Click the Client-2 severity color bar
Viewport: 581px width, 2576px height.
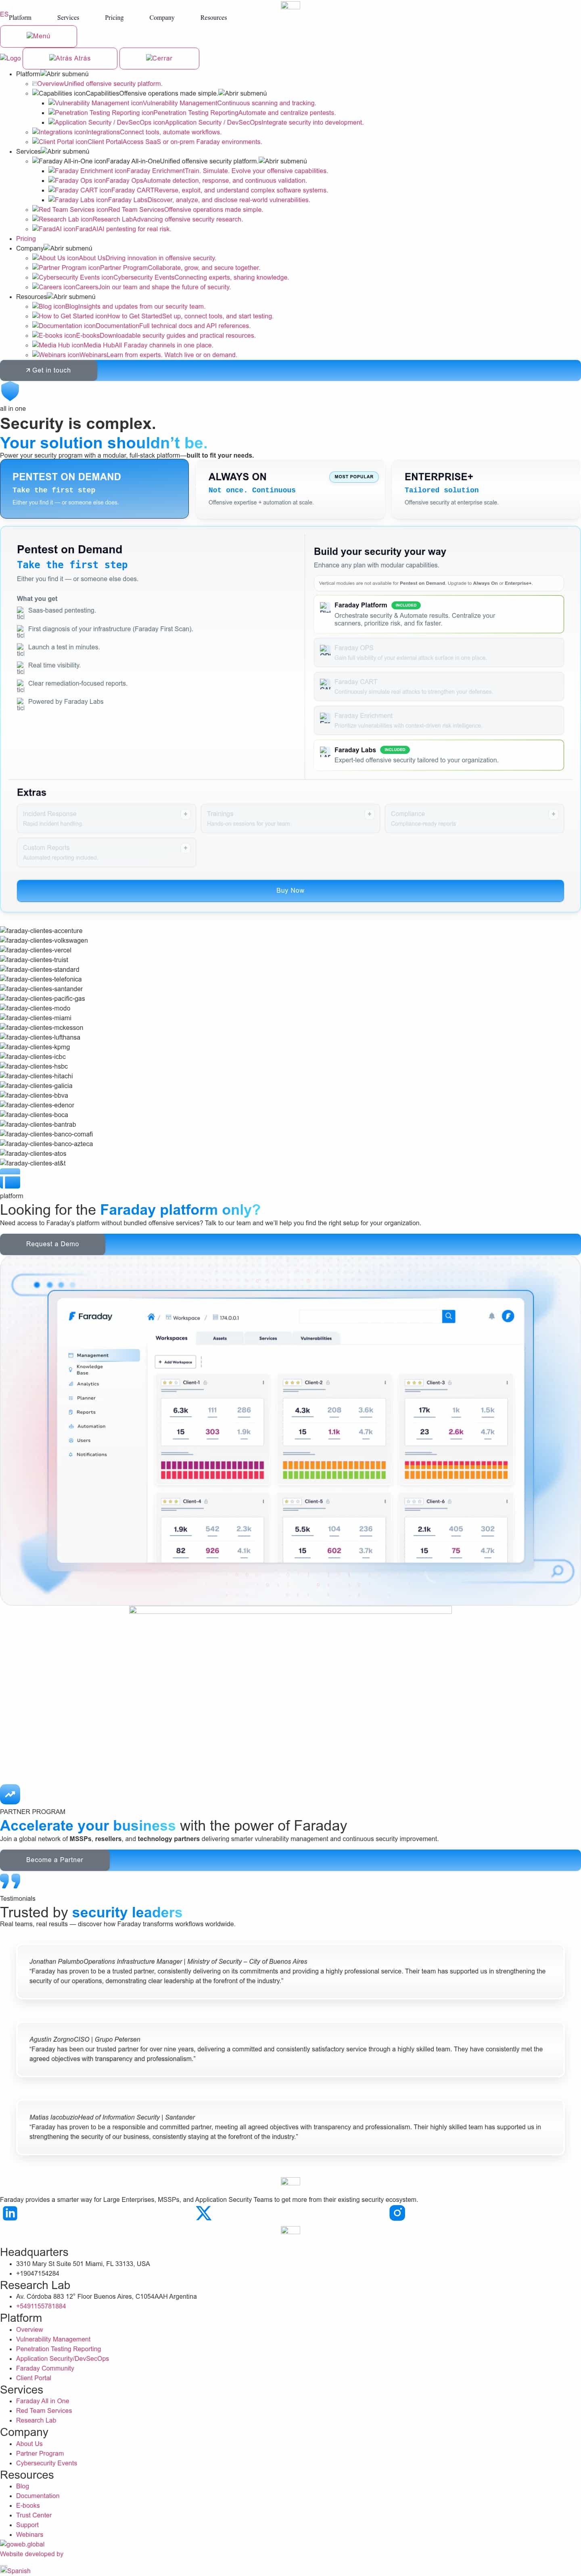[x=334, y=1470]
